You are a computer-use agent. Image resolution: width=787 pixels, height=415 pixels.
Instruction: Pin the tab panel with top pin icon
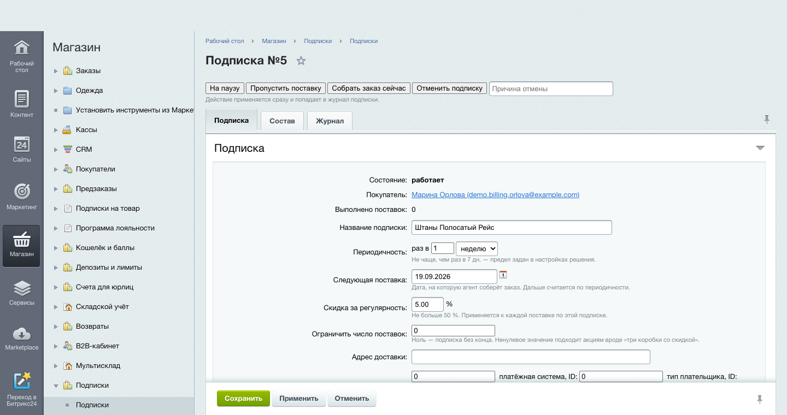pyautogui.click(x=767, y=120)
